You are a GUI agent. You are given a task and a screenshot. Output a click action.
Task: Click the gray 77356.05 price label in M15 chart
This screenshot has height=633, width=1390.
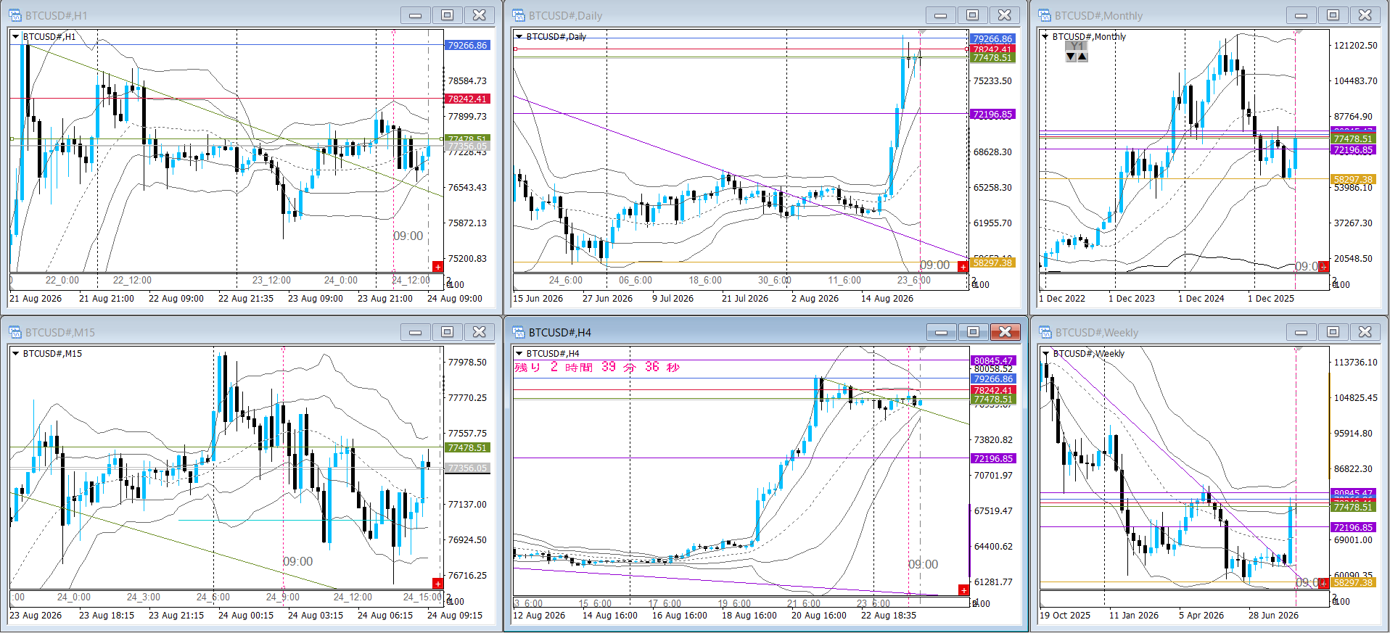467,468
